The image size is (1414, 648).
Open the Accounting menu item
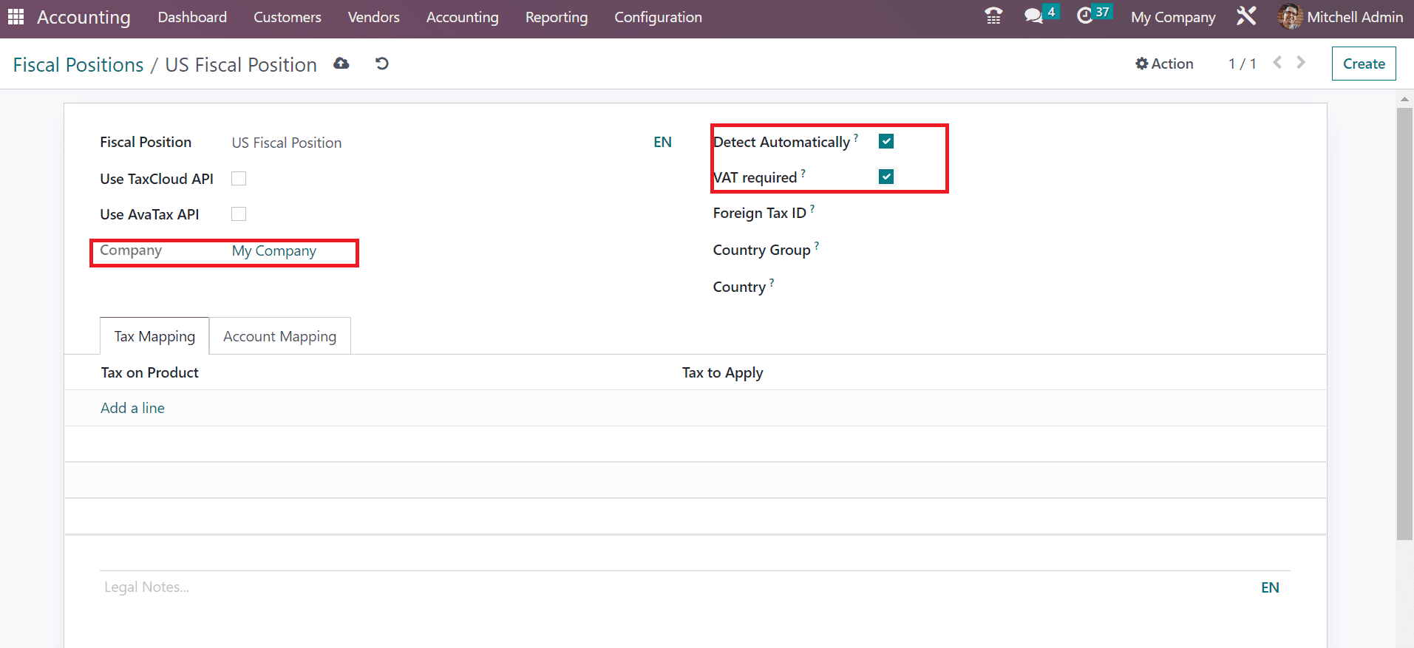click(463, 17)
